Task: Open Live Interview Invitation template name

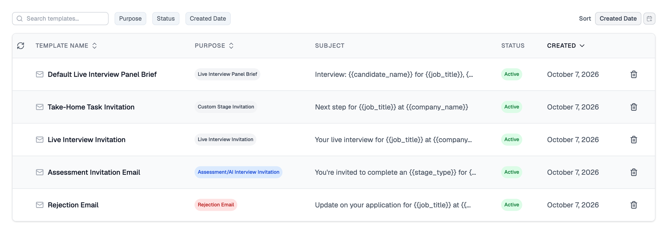Action: pyautogui.click(x=86, y=139)
